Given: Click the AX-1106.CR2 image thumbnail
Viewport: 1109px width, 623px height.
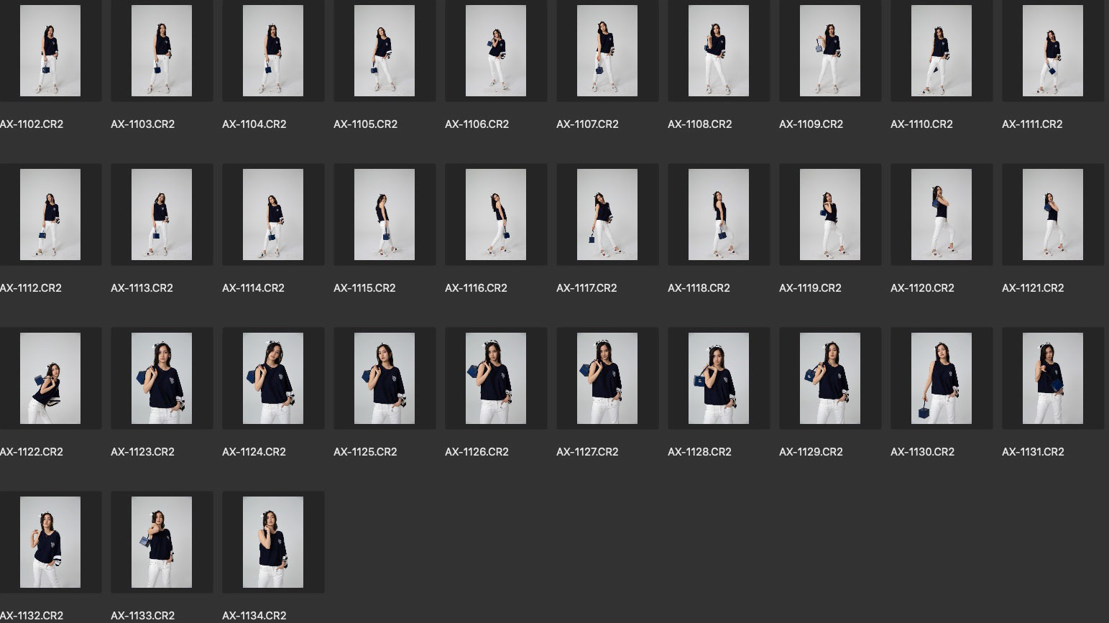Looking at the screenshot, I should pos(496,51).
